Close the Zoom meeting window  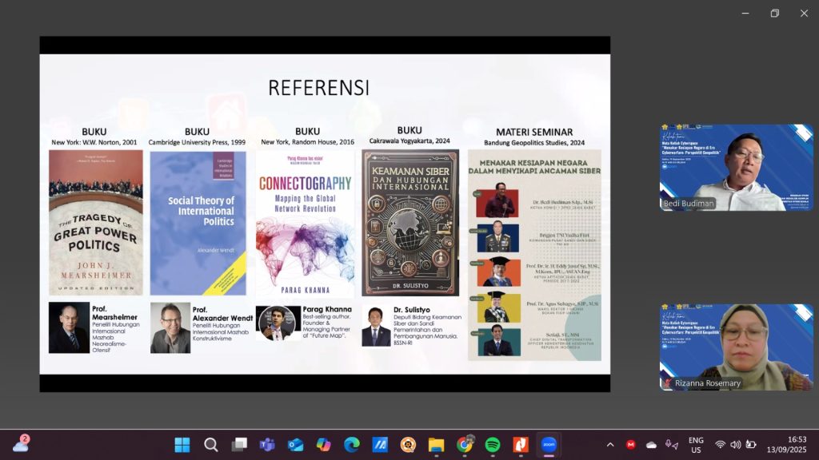[x=804, y=13]
